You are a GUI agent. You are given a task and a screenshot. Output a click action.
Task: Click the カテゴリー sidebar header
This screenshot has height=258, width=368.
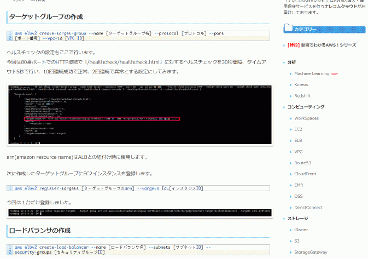[324, 29]
